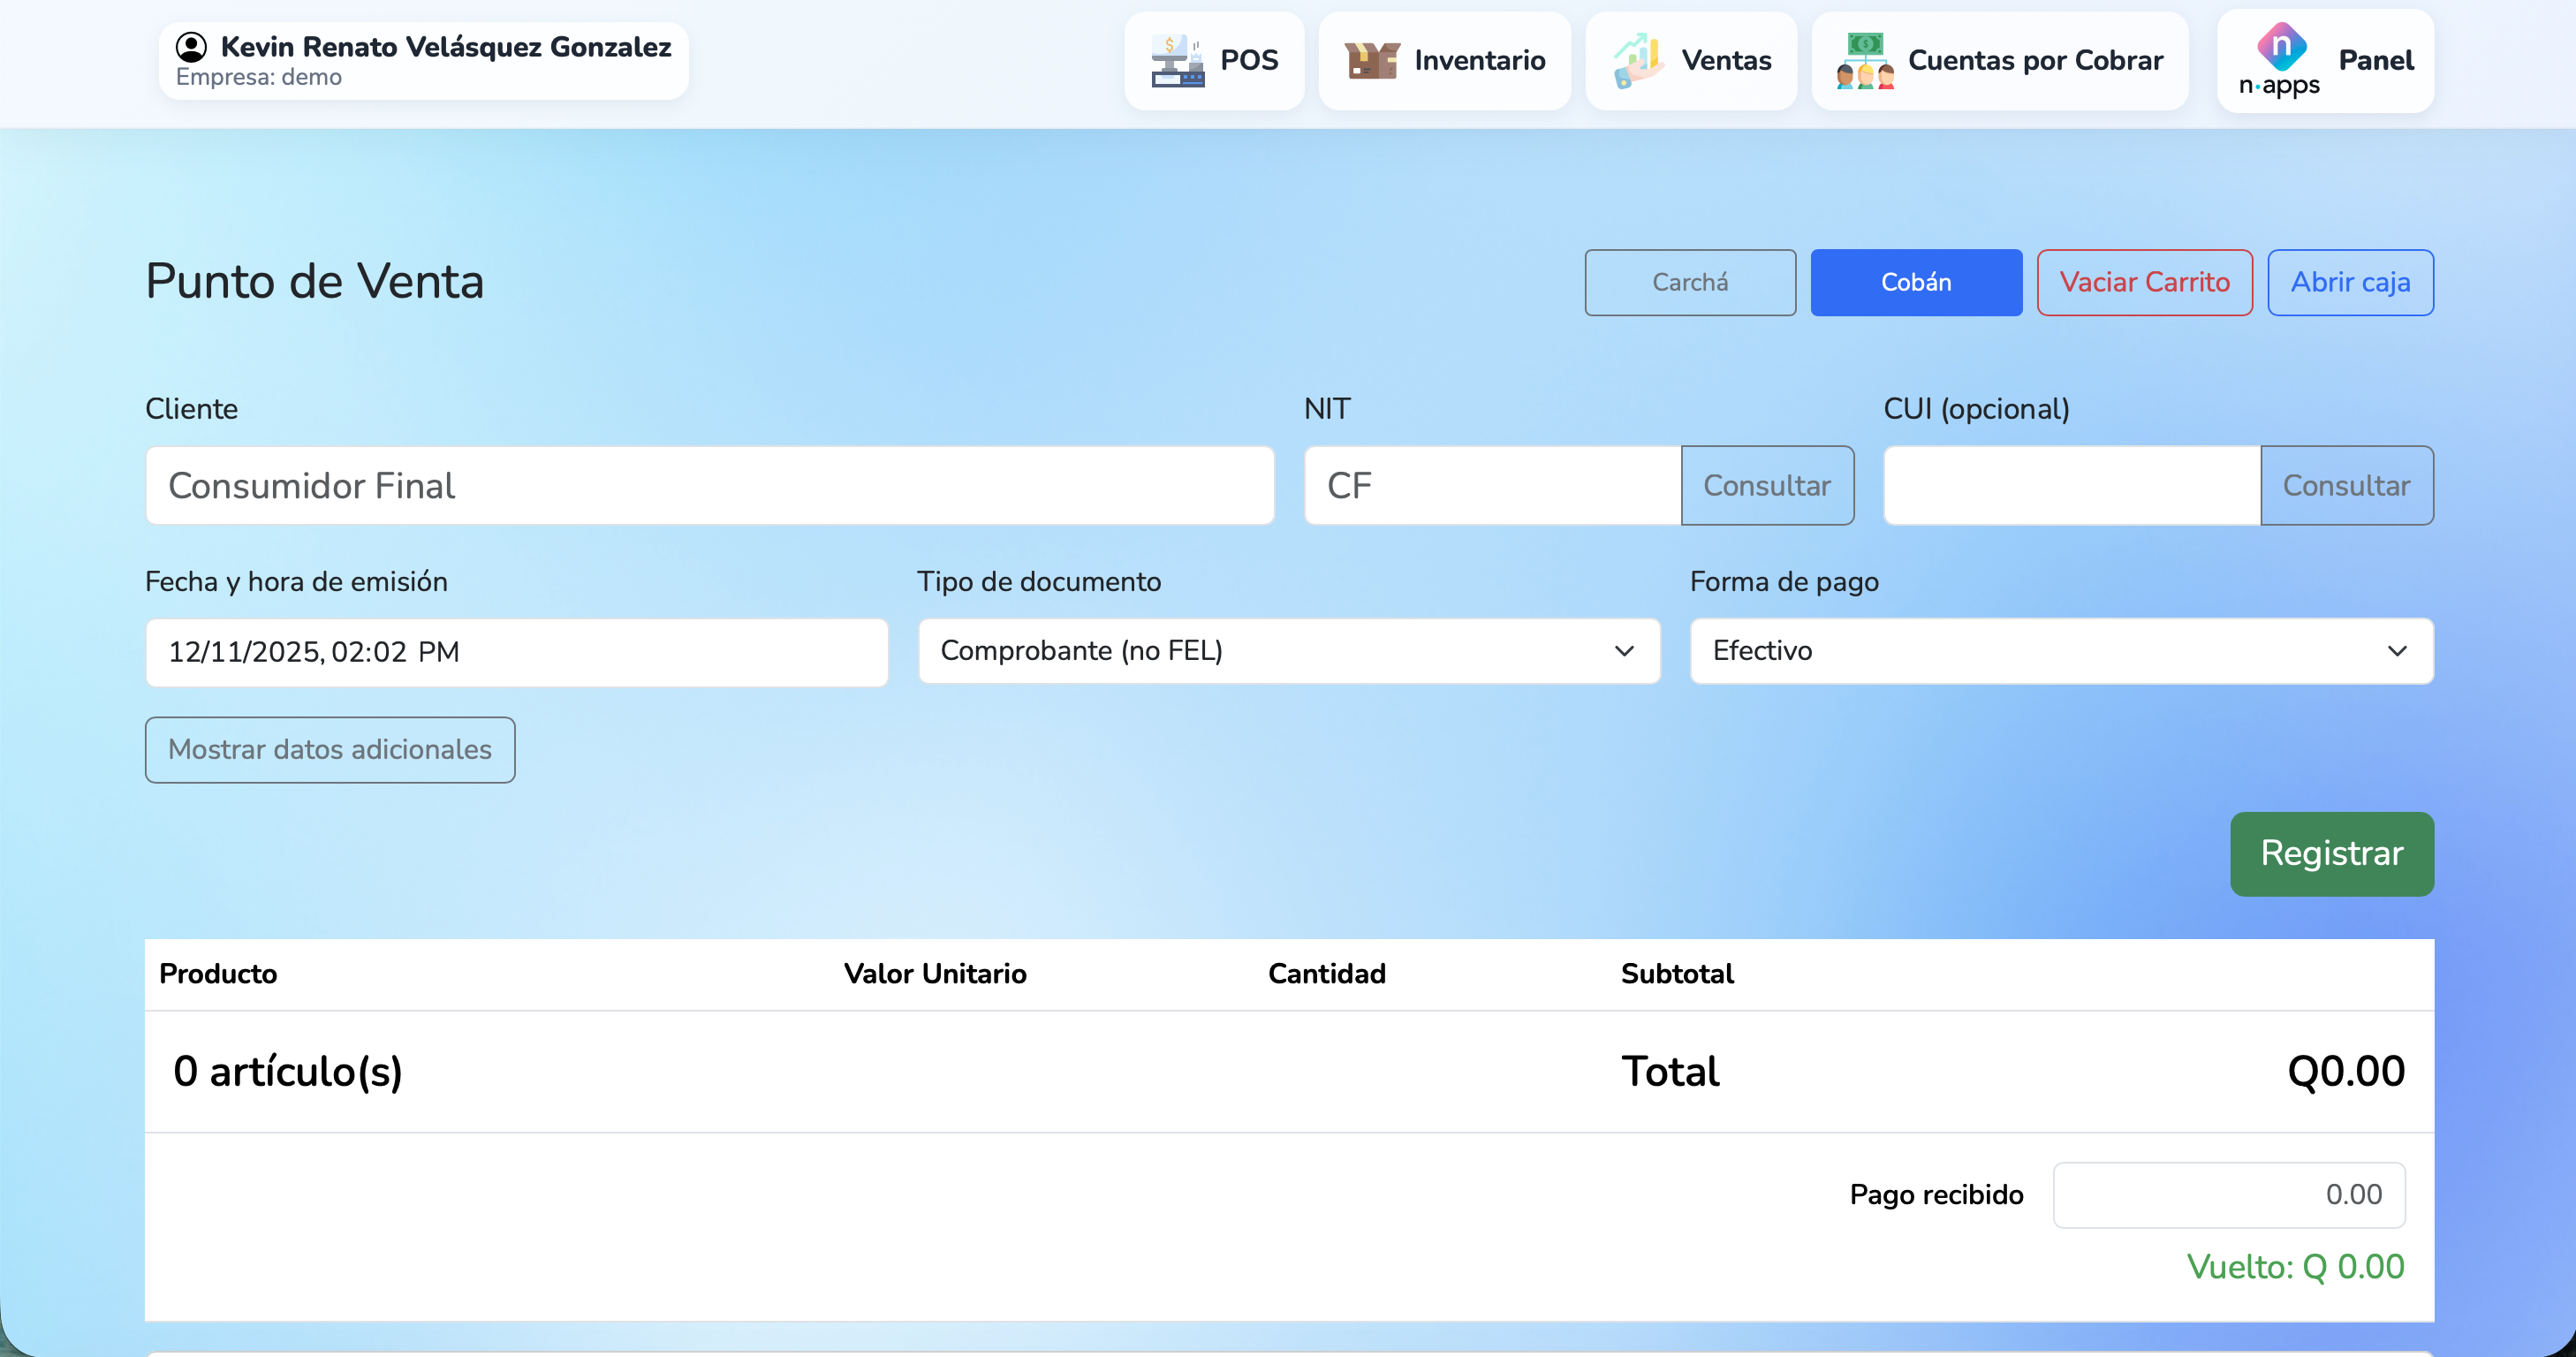Expand the Forma de pago dropdown
The image size is (2576, 1357).
tap(2060, 651)
